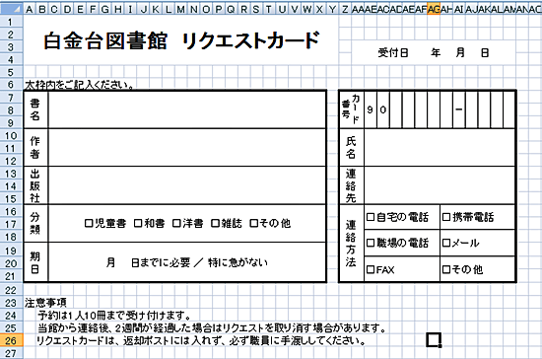
Task: Select row 6 header
Action: tap(12, 85)
